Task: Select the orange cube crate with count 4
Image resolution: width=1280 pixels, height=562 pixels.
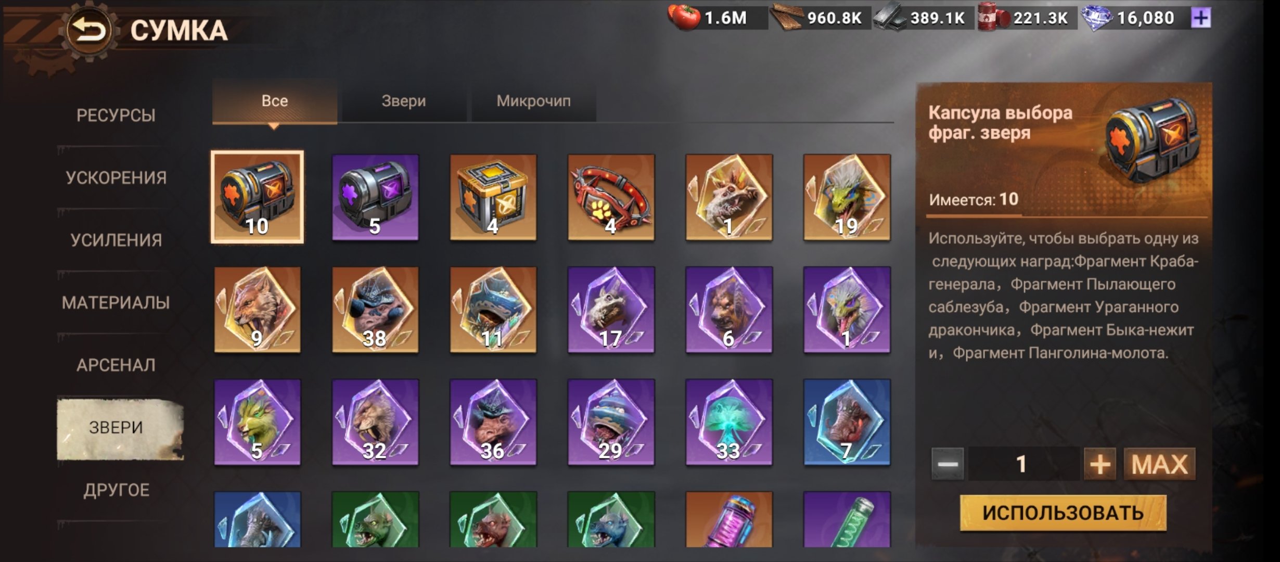Action: pyautogui.click(x=493, y=197)
